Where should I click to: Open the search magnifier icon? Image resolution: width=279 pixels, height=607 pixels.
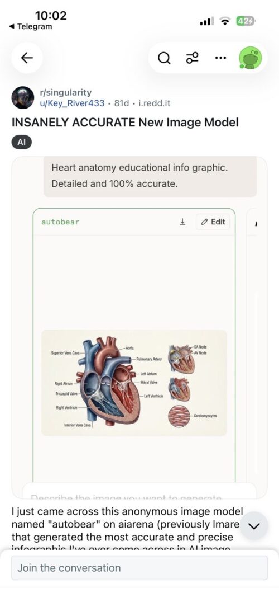(x=164, y=58)
